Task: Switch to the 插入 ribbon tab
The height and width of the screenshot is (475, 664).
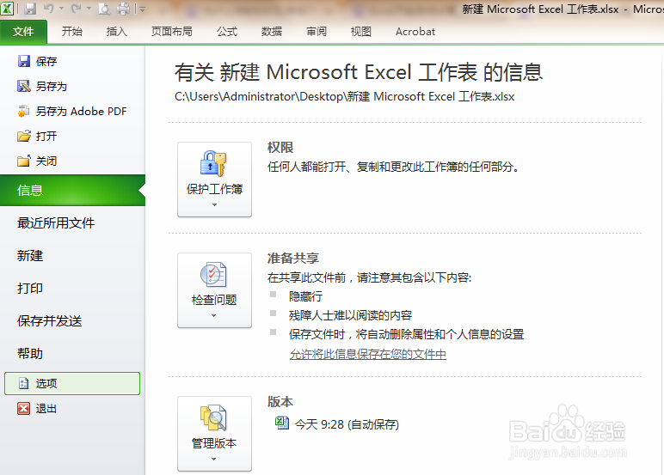Action: pos(117,32)
